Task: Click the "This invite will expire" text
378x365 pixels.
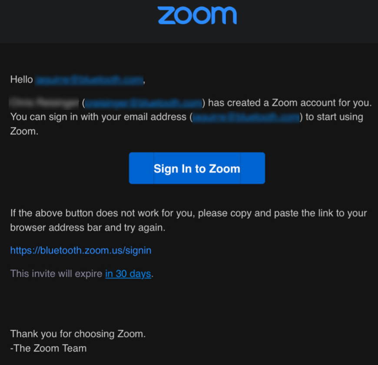Action: [x=56, y=274]
